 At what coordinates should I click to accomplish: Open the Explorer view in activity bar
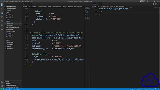click(2, 4)
